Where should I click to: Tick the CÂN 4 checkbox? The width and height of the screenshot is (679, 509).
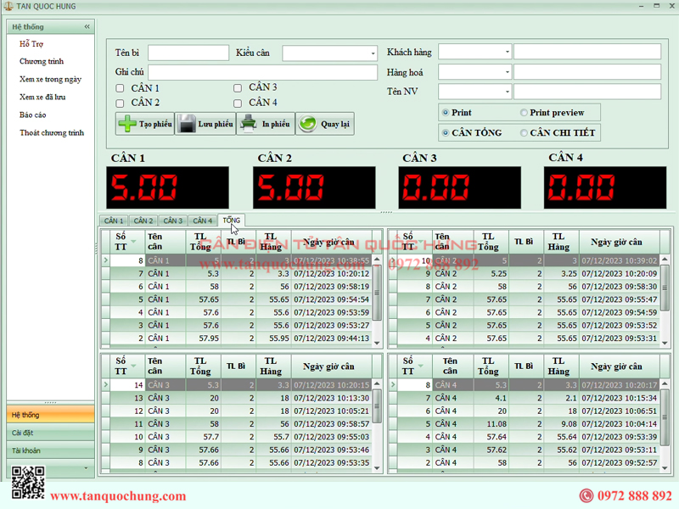238,103
